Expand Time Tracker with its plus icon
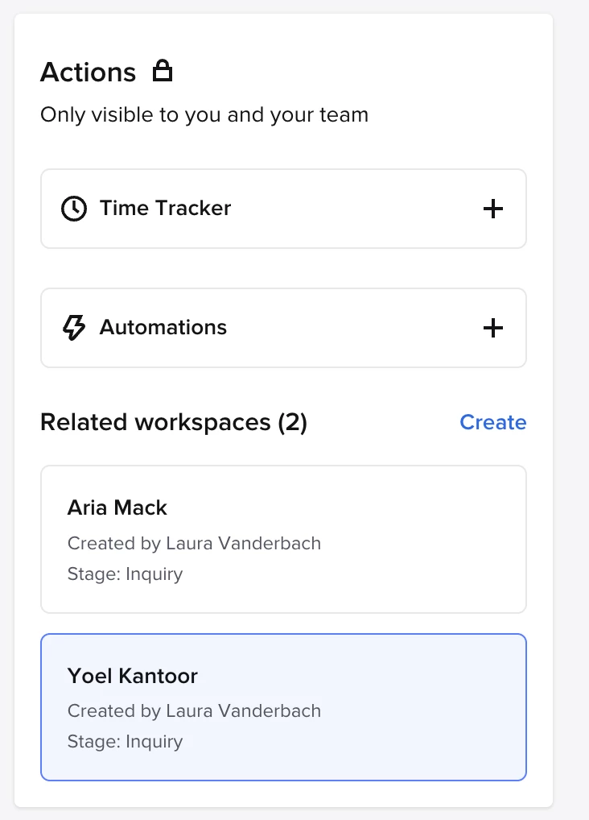 (492, 209)
